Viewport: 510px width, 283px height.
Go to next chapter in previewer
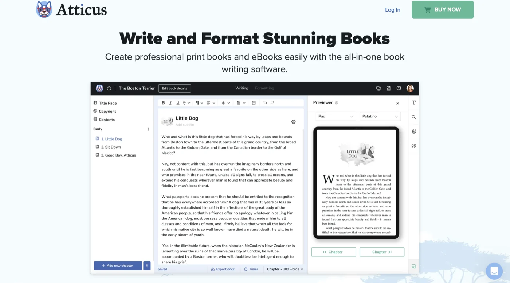point(382,252)
